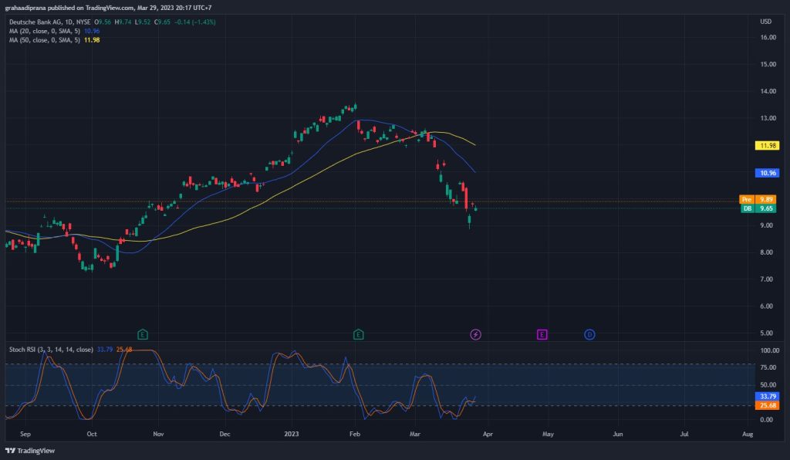Click the February earnings E marker
Image resolution: width=790 pixels, height=460 pixels.
pos(358,334)
